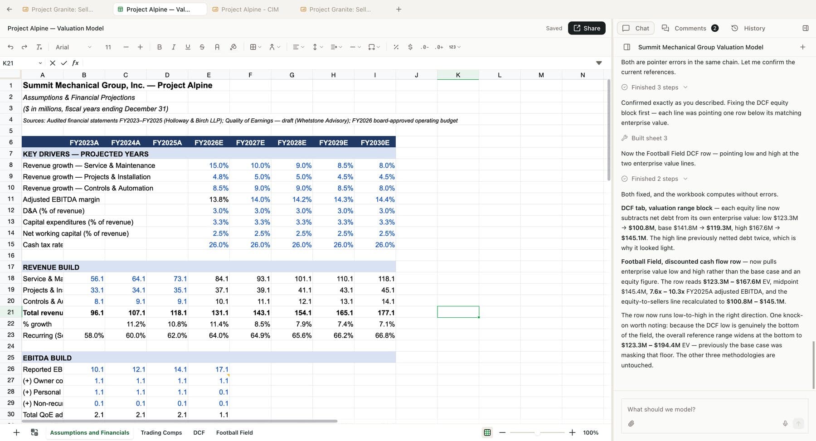Zoom out with minus button

(502, 433)
